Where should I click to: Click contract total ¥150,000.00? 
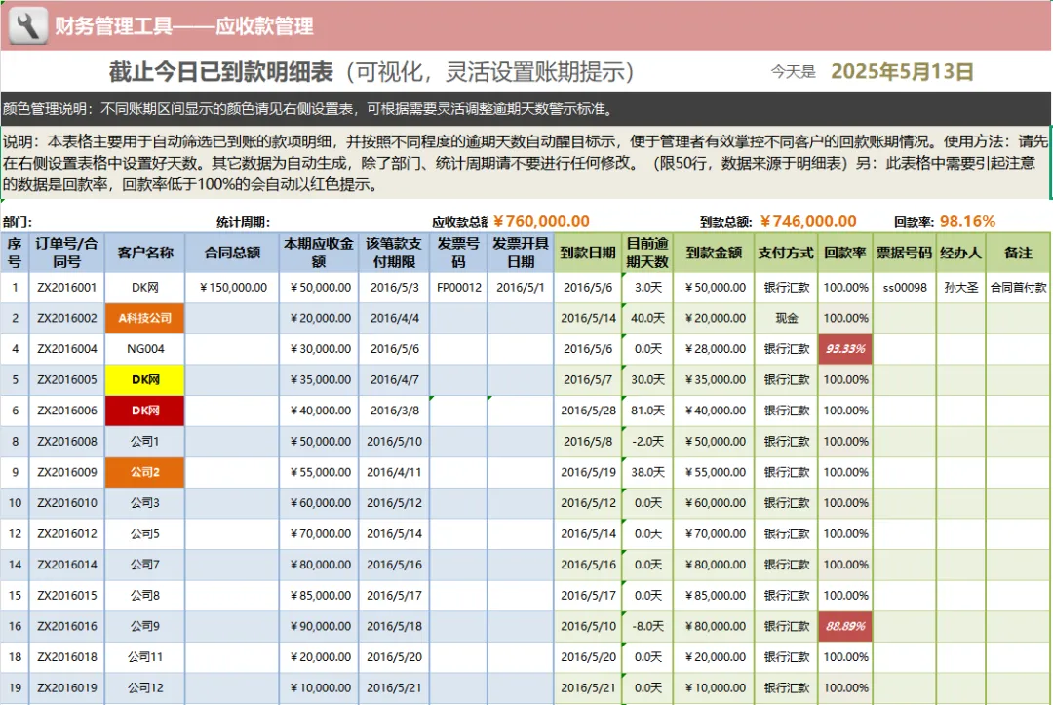tap(232, 288)
